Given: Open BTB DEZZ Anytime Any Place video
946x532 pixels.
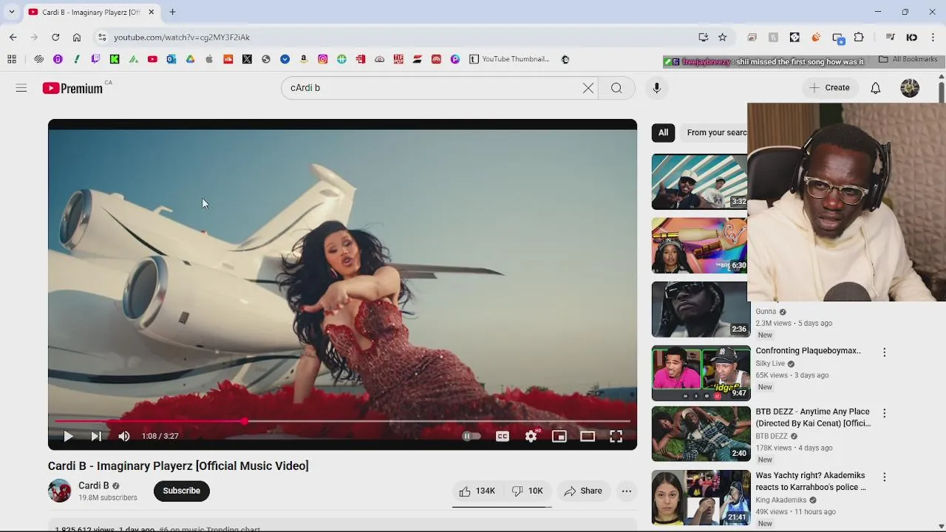Looking at the screenshot, I should (x=813, y=417).
